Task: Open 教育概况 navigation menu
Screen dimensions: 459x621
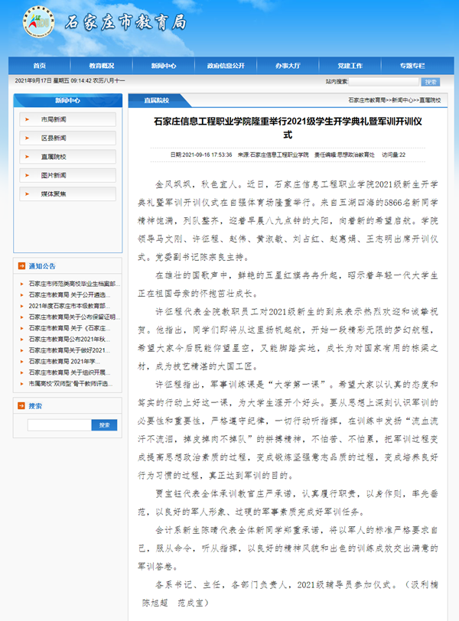Action: 102,66
